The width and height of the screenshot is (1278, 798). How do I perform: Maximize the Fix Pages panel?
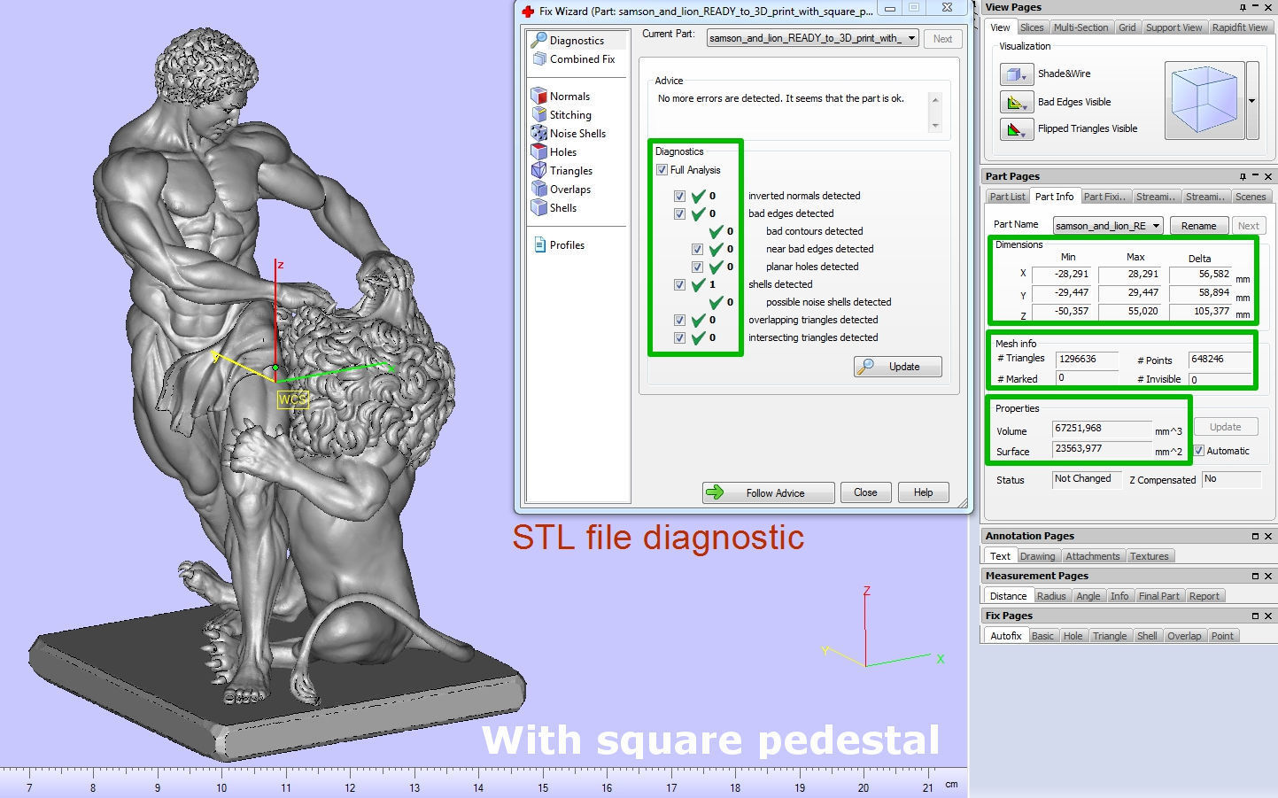point(1255,616)
